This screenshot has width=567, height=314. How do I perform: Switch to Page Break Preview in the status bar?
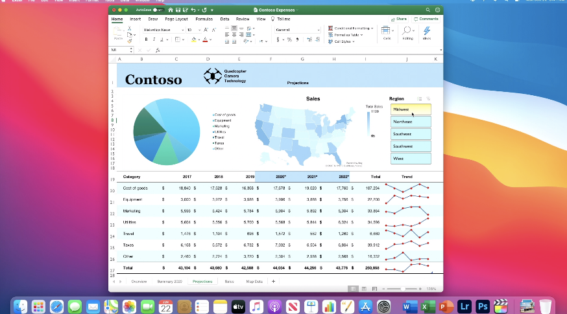click(374, 289)
